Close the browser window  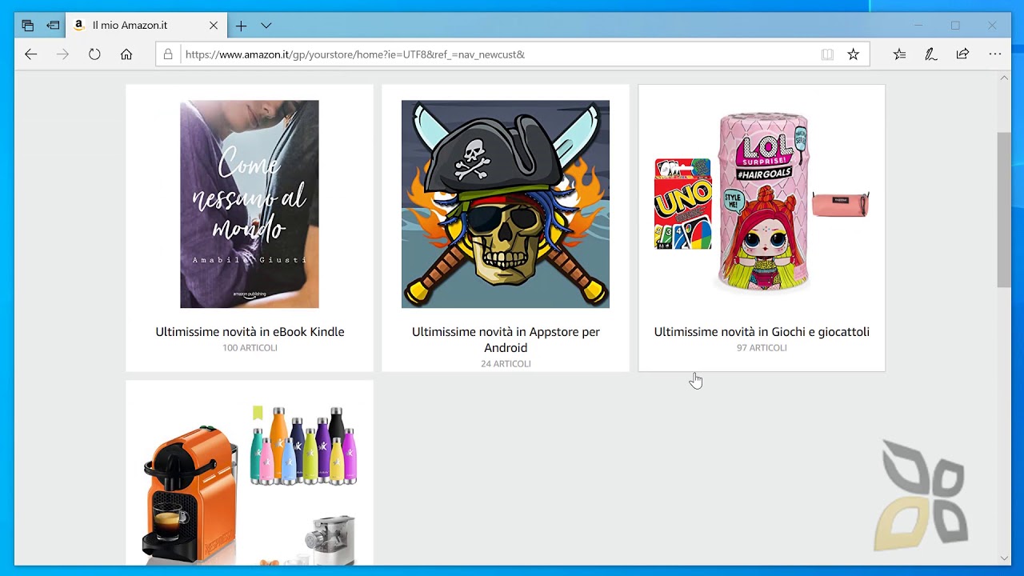tap(992, 26)
